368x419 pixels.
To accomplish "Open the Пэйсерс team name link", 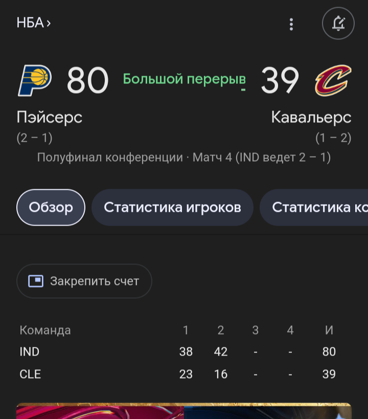I will tap(50, 117).
